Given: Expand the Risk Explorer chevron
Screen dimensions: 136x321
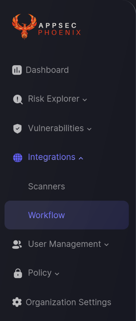Looking at the screenshot, I should click(x=84, y=100).
